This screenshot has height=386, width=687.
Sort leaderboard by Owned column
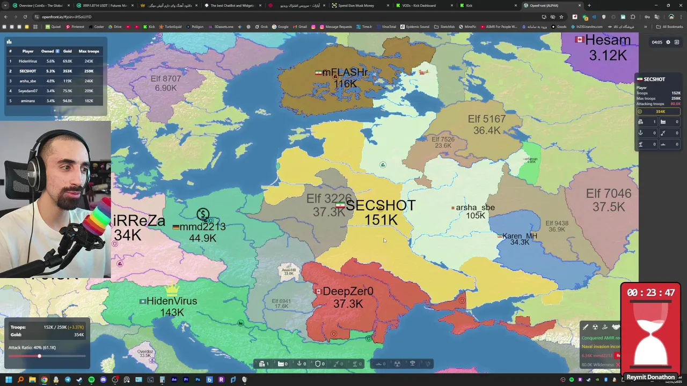click(50, 51)
